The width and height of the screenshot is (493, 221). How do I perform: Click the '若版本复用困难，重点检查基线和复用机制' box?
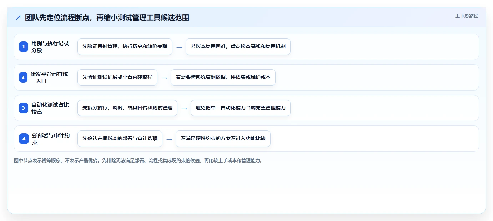[238, 47]
